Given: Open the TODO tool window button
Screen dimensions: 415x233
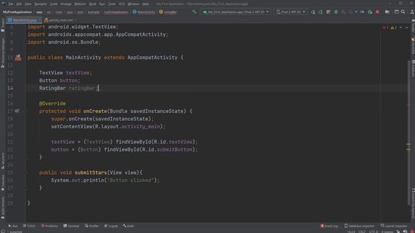Looking at the screenshot, I should 29,226.
